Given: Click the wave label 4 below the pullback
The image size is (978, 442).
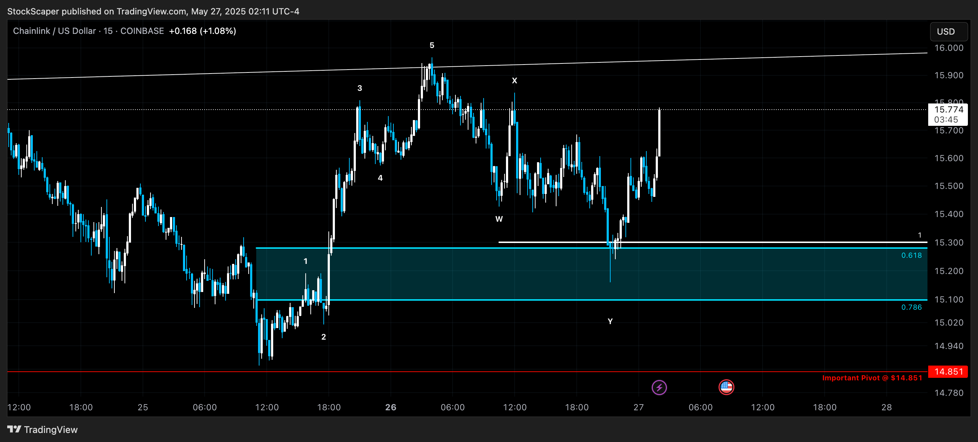Looking at the screenshot, I should [x=380, y=178].
